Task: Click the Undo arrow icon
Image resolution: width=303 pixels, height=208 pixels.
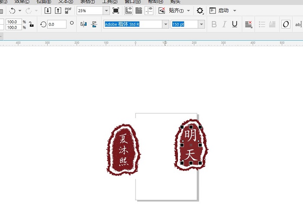Action: pyautogui.click(x=13, y=11)
